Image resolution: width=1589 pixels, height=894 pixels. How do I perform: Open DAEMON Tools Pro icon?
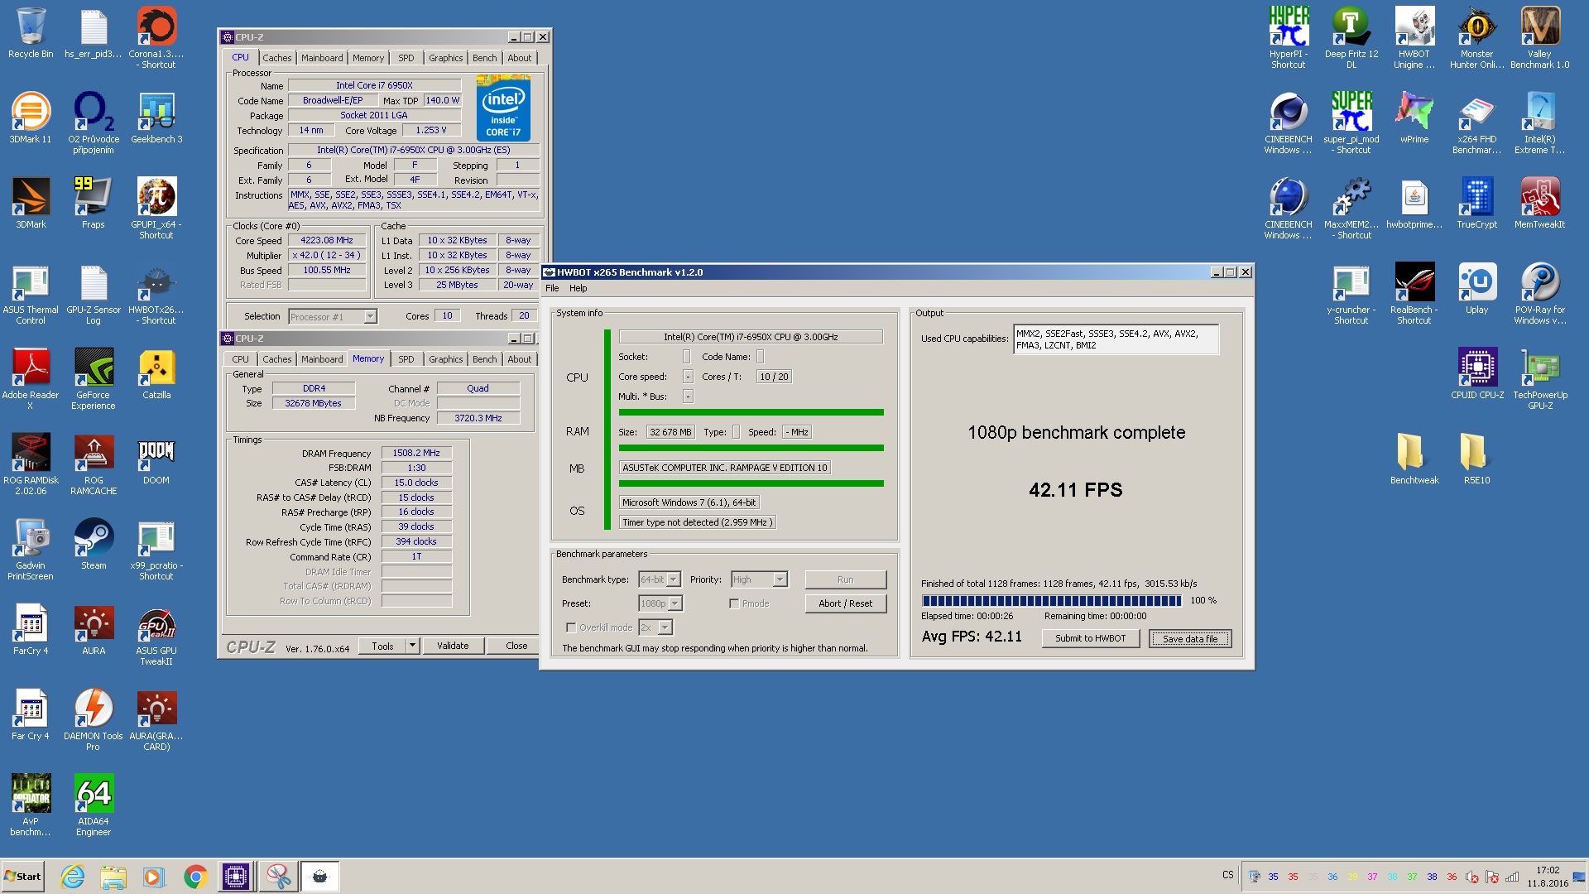94,719
